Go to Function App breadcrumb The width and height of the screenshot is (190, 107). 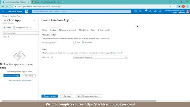[x=15, y=16]
